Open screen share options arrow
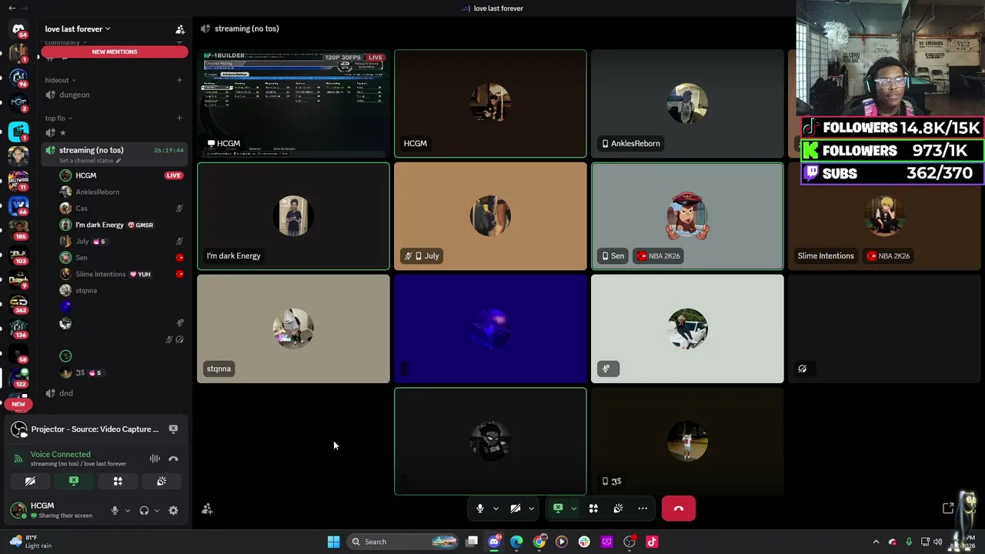This screenshot has height=554, width=985. [573, 509]
